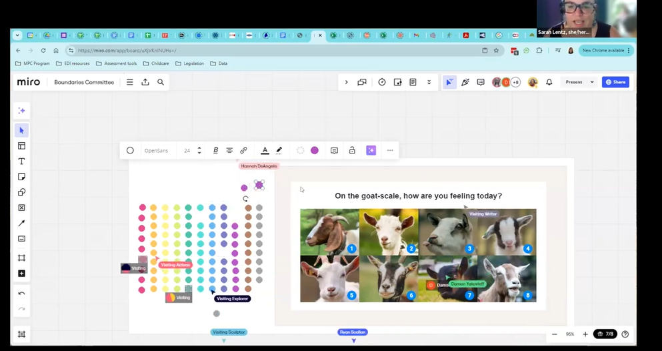Viewport: 662px width, 351px height.
Task: Toggle bold text formatting
Action: [215, 151]
